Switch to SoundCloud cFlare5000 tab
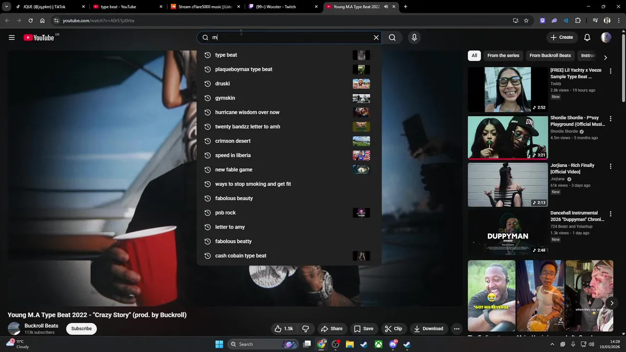Image resolution: width=626 pixels, height=352 pixels. coord(205,7)
